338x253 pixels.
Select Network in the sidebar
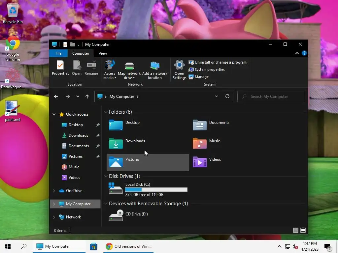point(73,217)
